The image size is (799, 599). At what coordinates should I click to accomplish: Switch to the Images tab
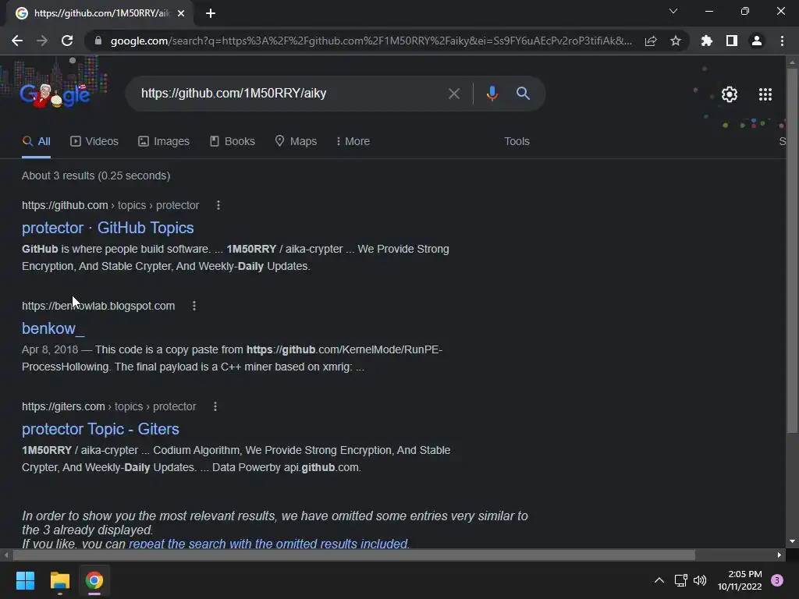164,142
